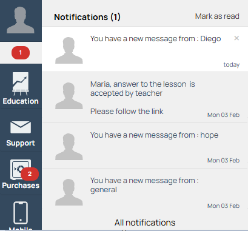This screenshot has width=248, height=231.
Task: Open the new message from general notification
Action: tap(145, 191)
